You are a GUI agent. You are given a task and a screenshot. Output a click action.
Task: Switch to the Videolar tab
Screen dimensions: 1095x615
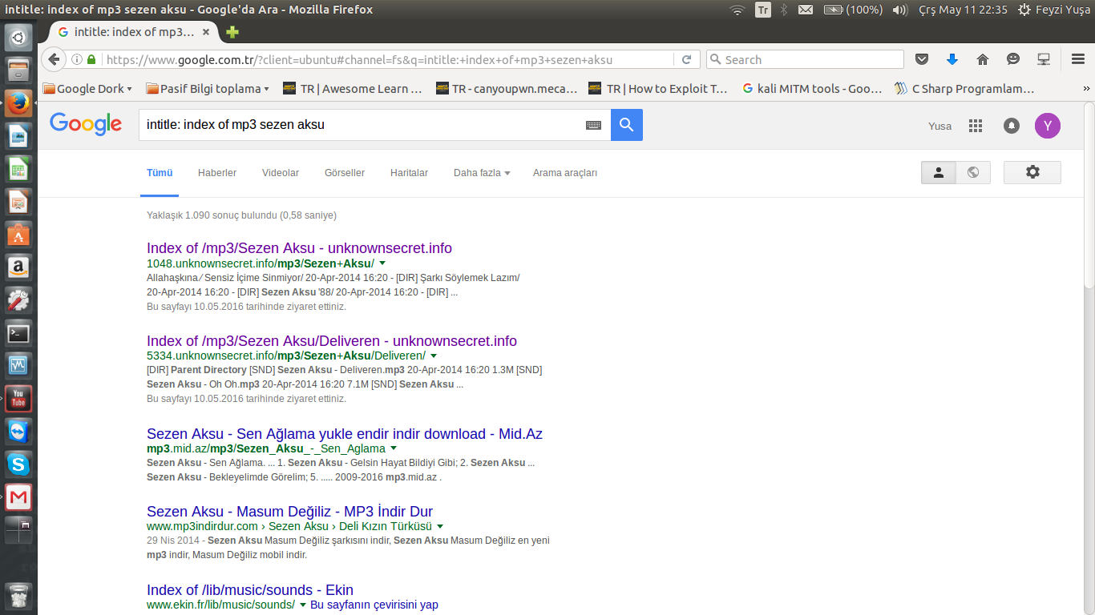pos(280,173)
